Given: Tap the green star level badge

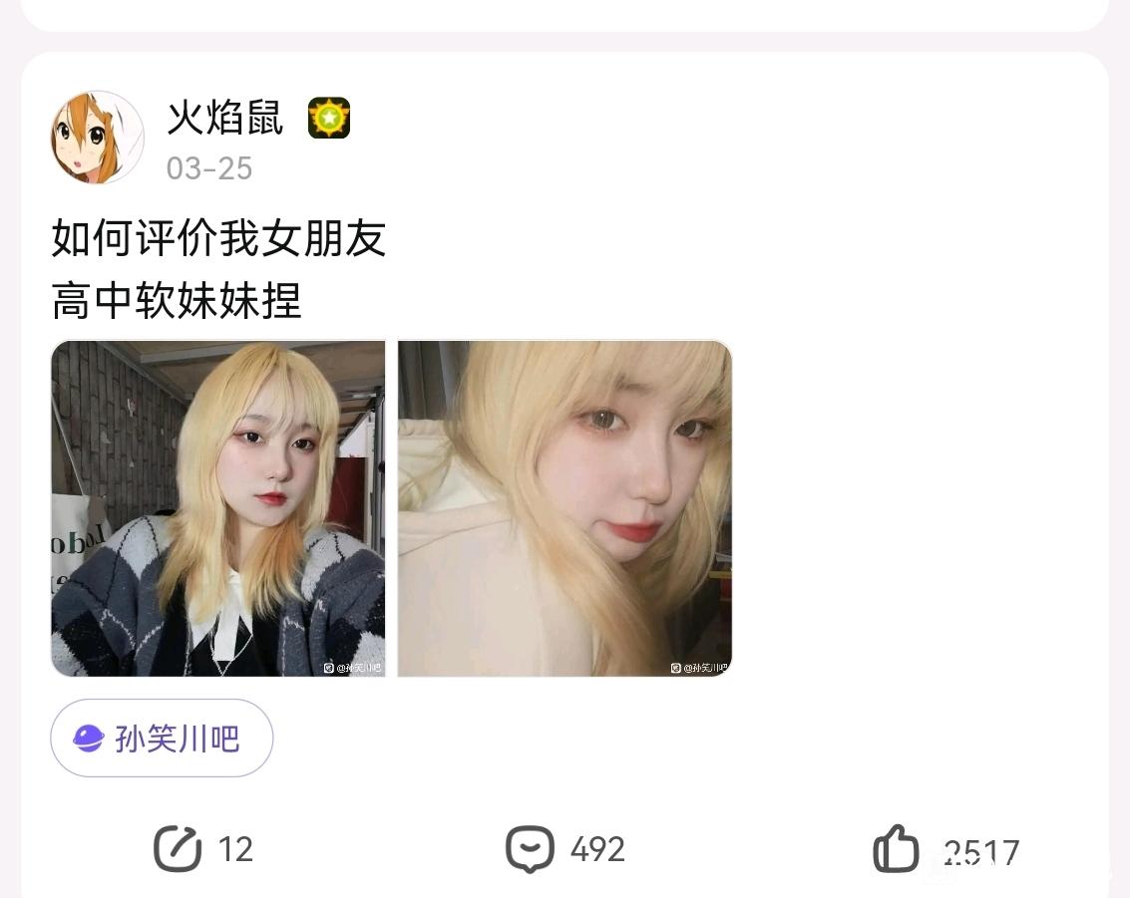Looking at the screenshot, I should [328, 118].
